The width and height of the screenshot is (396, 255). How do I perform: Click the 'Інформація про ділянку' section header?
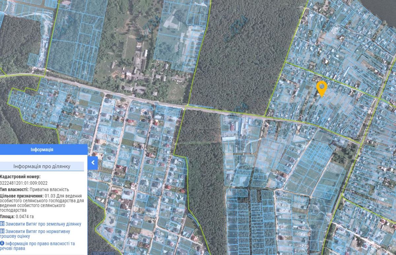pyautogui.click(x=42, y=166)
